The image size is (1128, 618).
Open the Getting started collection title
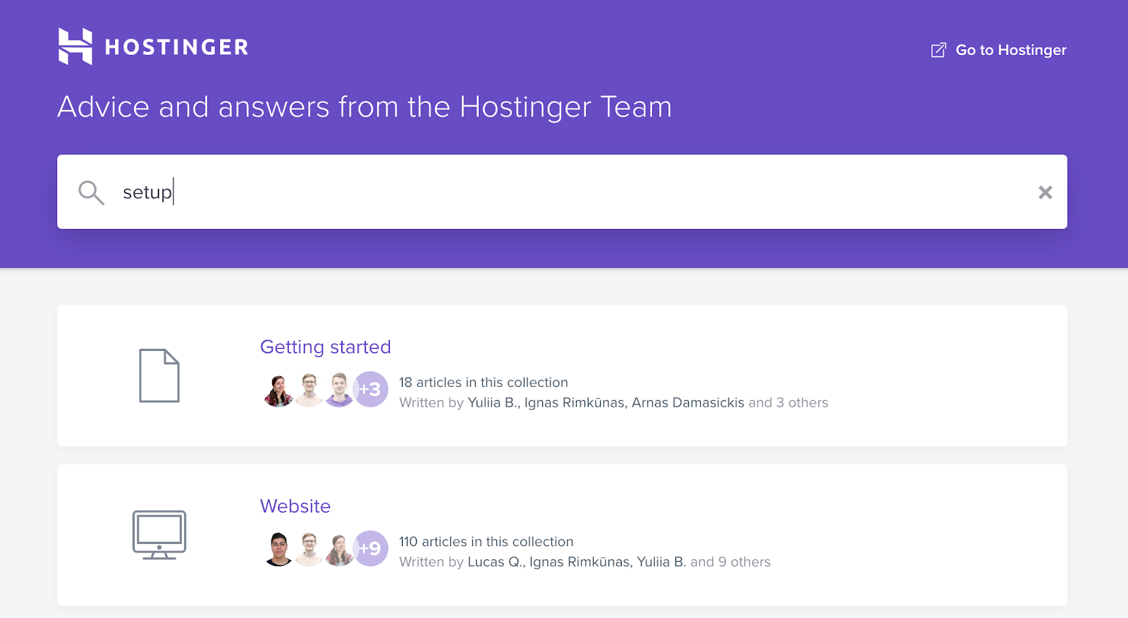coord(325,347)
